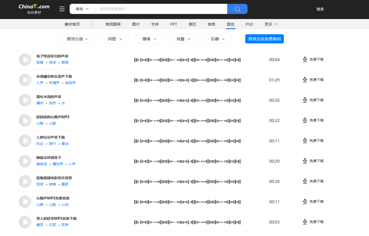Open the hamburger menu beside the logo
Screen dimensions: 369x236
(x=62, y=9)
